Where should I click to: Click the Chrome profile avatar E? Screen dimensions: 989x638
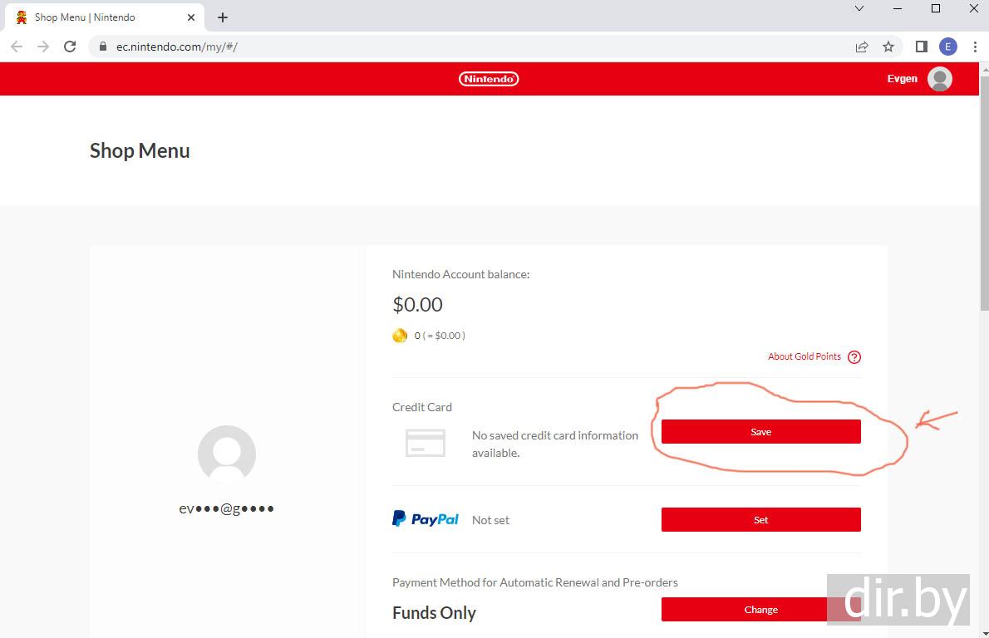(x=947, y=47)
